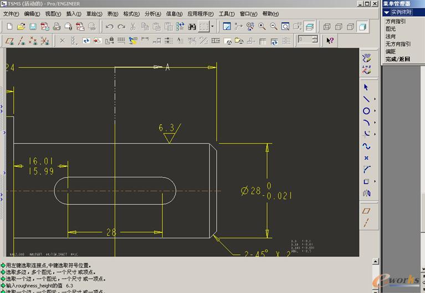The image size is (425, 293).
Task: Open the 插入(I) menu
Action: [74, 14]
